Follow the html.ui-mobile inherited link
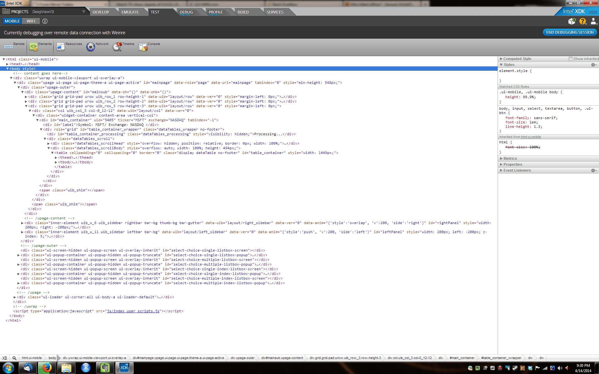Viewport: 599px width, 374px height. pos(531,137)
